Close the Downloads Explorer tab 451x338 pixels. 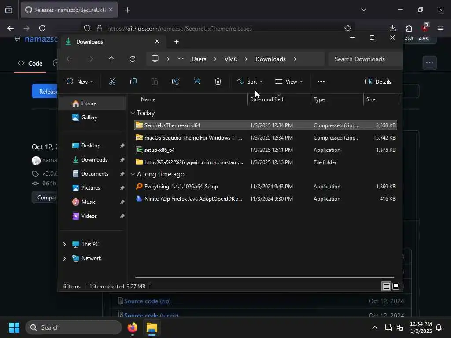click(157, 41)
